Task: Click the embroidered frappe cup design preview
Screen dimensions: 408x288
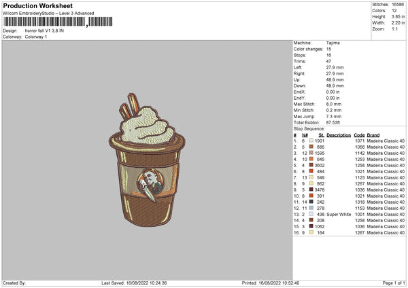Action: [148, 160]
